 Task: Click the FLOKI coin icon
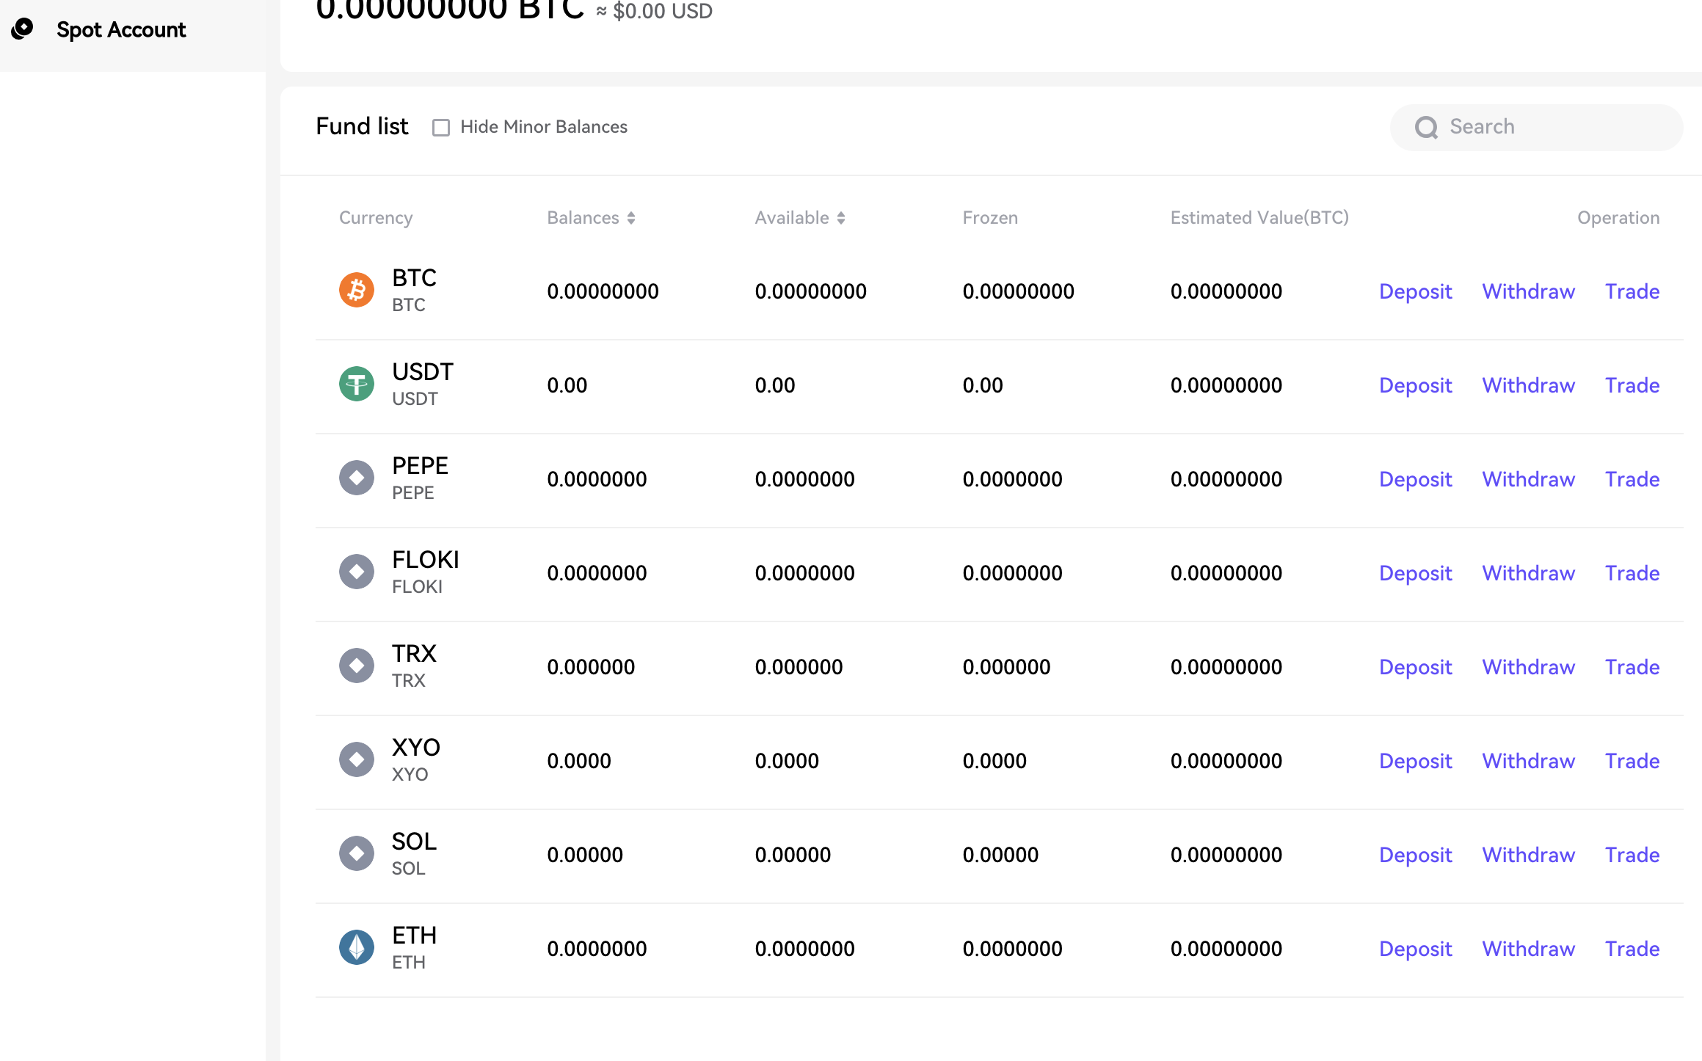point(357,572)
